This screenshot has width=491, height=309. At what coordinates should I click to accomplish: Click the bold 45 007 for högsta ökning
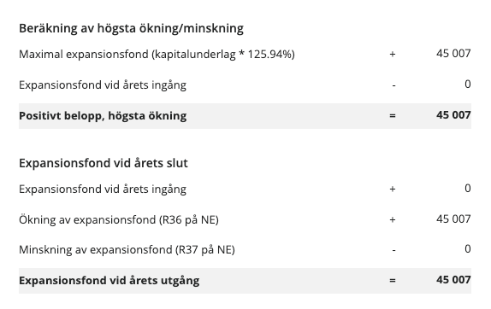click(453, 115)
